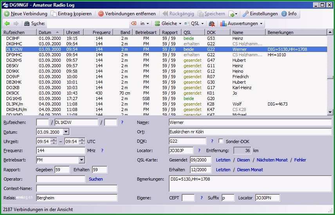Click the Betriebsart column header

click(146, 32)
